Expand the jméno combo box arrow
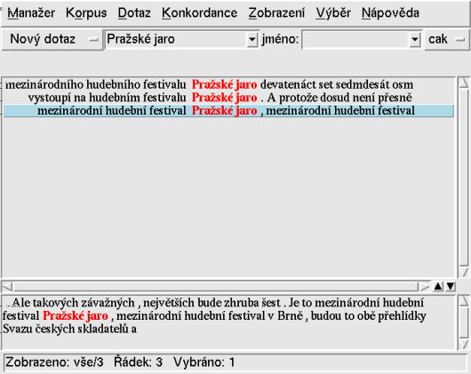Screen dimensions: 471x374 (x=415, y=39)
